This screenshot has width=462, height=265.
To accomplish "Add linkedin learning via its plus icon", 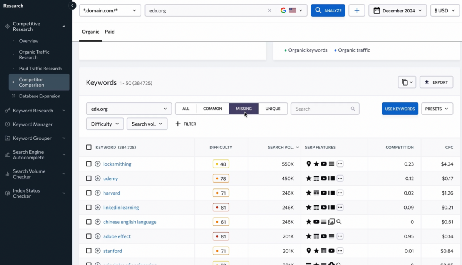I will point(98,207).
